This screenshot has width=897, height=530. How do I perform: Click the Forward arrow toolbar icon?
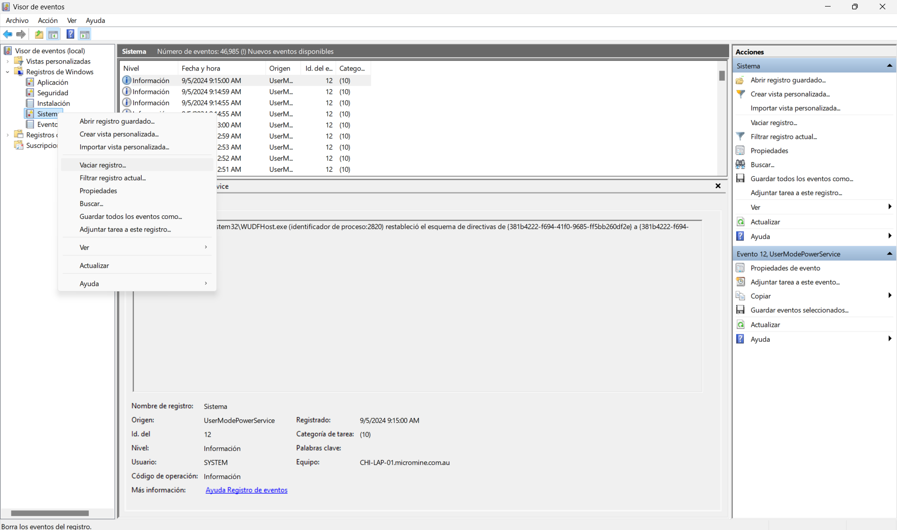point(21,35)
